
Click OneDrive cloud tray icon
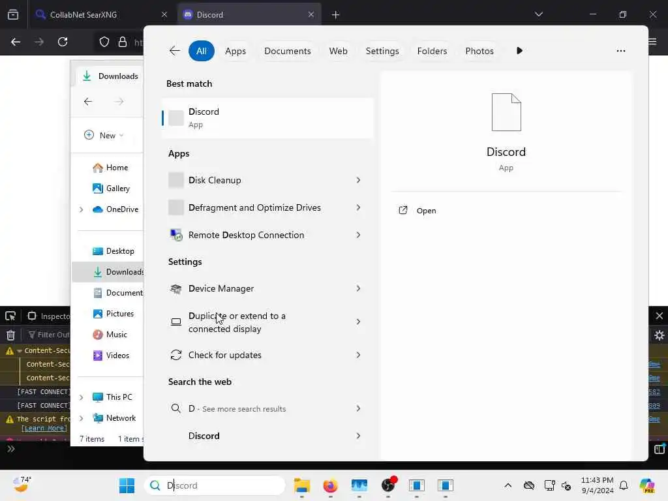(x=528, y=485)
